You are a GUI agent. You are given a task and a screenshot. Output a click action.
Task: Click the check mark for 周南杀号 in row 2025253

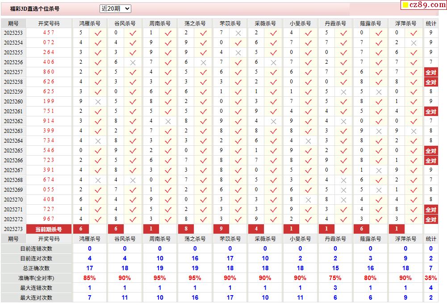click(x=168, y=33)
